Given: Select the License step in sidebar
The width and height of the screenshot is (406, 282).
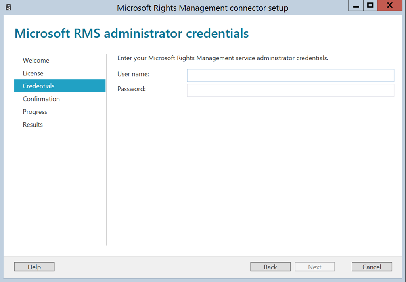Looking at the screenshot, I should tap(33, 73).
